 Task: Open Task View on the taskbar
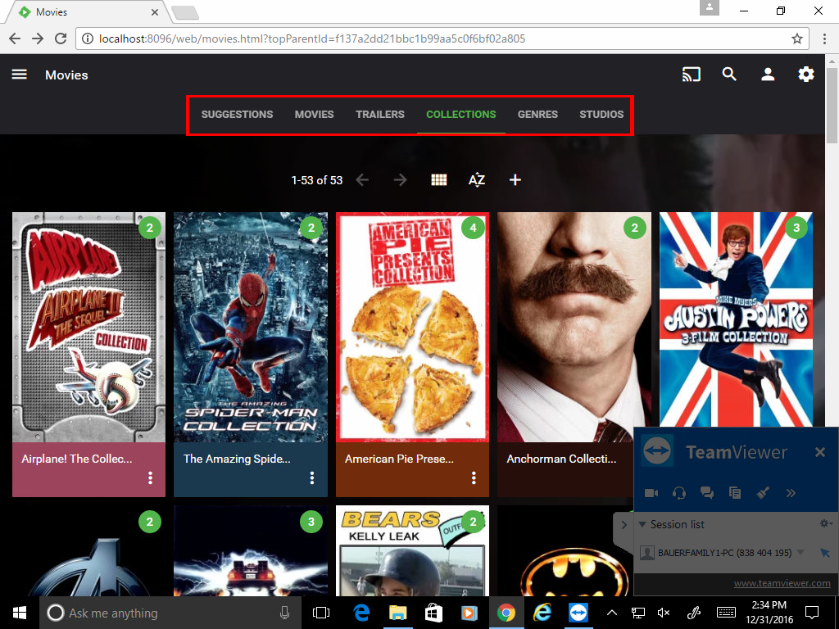320,613
